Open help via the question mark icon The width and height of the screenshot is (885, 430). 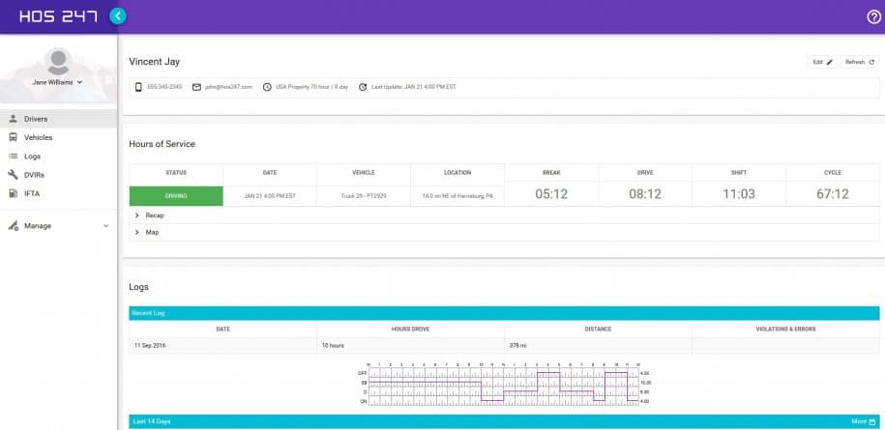click(x=873, y=16)
